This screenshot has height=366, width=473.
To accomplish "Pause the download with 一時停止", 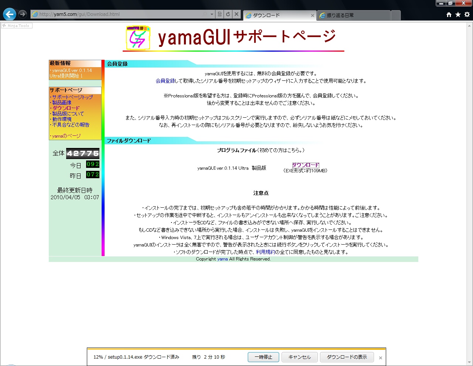I will [x=263, y=357].
